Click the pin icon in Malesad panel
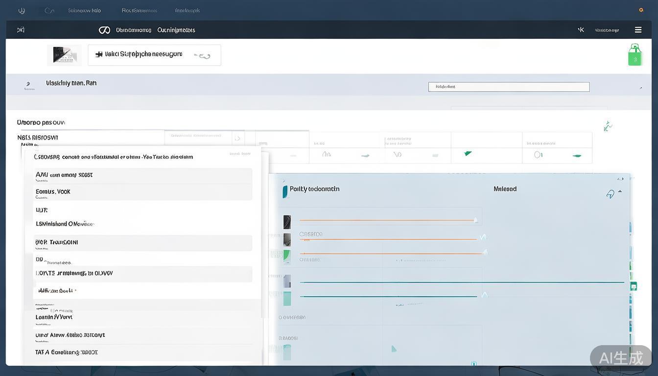Image resolution: width=658 pixels, height=376 pixels. coord(610,194)
